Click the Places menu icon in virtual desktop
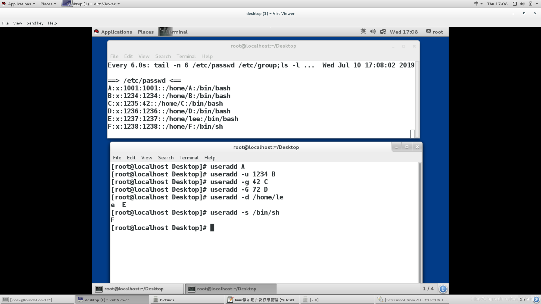The image size is (541, 304). [x=146, y=32]
